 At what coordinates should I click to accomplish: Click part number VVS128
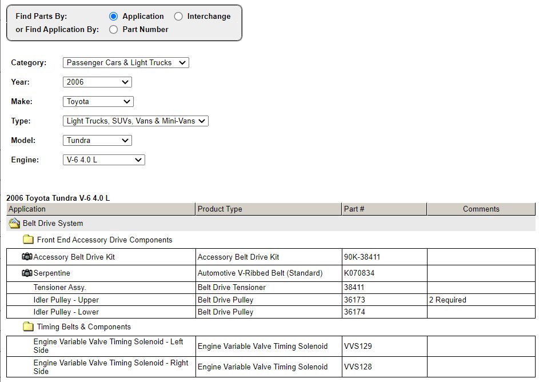click(358, 367)
